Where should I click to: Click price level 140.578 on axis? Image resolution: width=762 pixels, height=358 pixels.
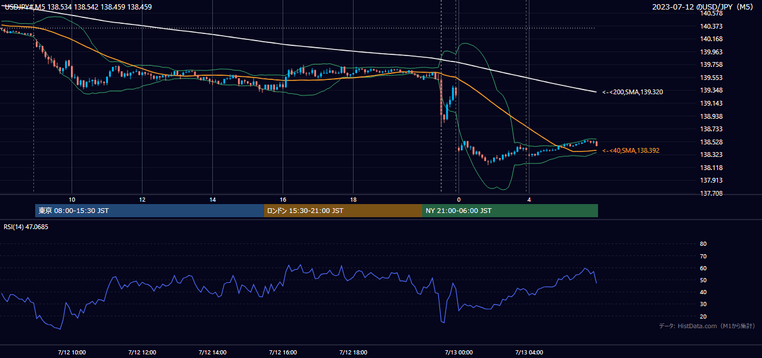[x=712, y=13]
